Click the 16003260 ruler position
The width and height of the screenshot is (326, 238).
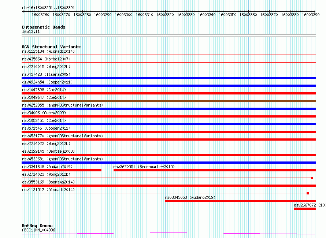[40, 15]
